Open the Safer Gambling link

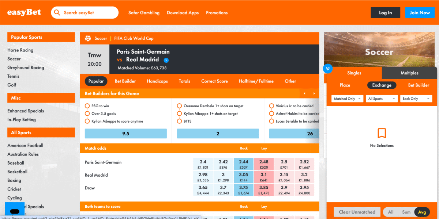tap(144, 13)
